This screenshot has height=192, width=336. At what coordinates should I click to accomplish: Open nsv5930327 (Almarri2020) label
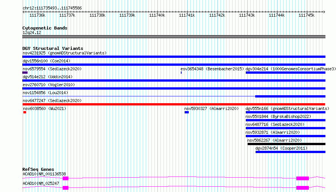pyautogui.click(x=211, y=108)
